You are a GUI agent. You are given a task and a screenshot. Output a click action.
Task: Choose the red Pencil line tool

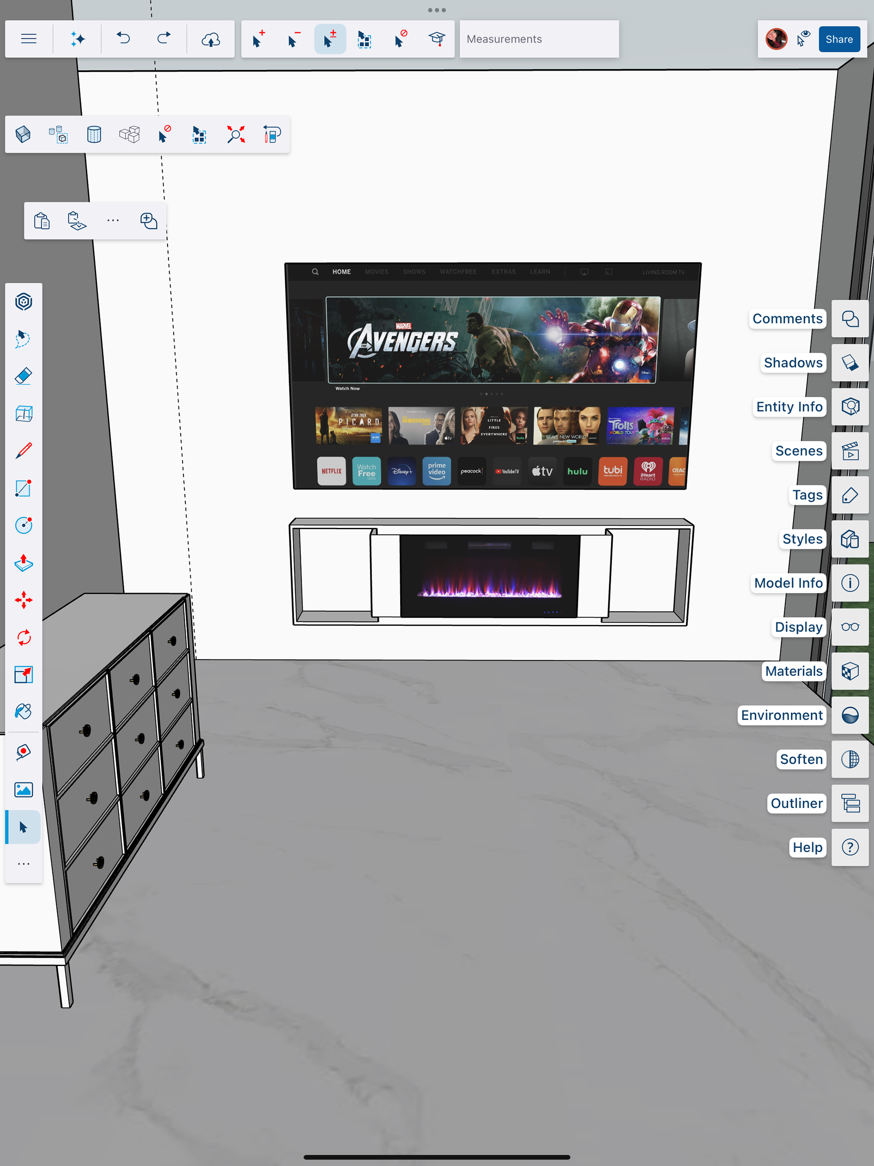(x=24, y=451)
